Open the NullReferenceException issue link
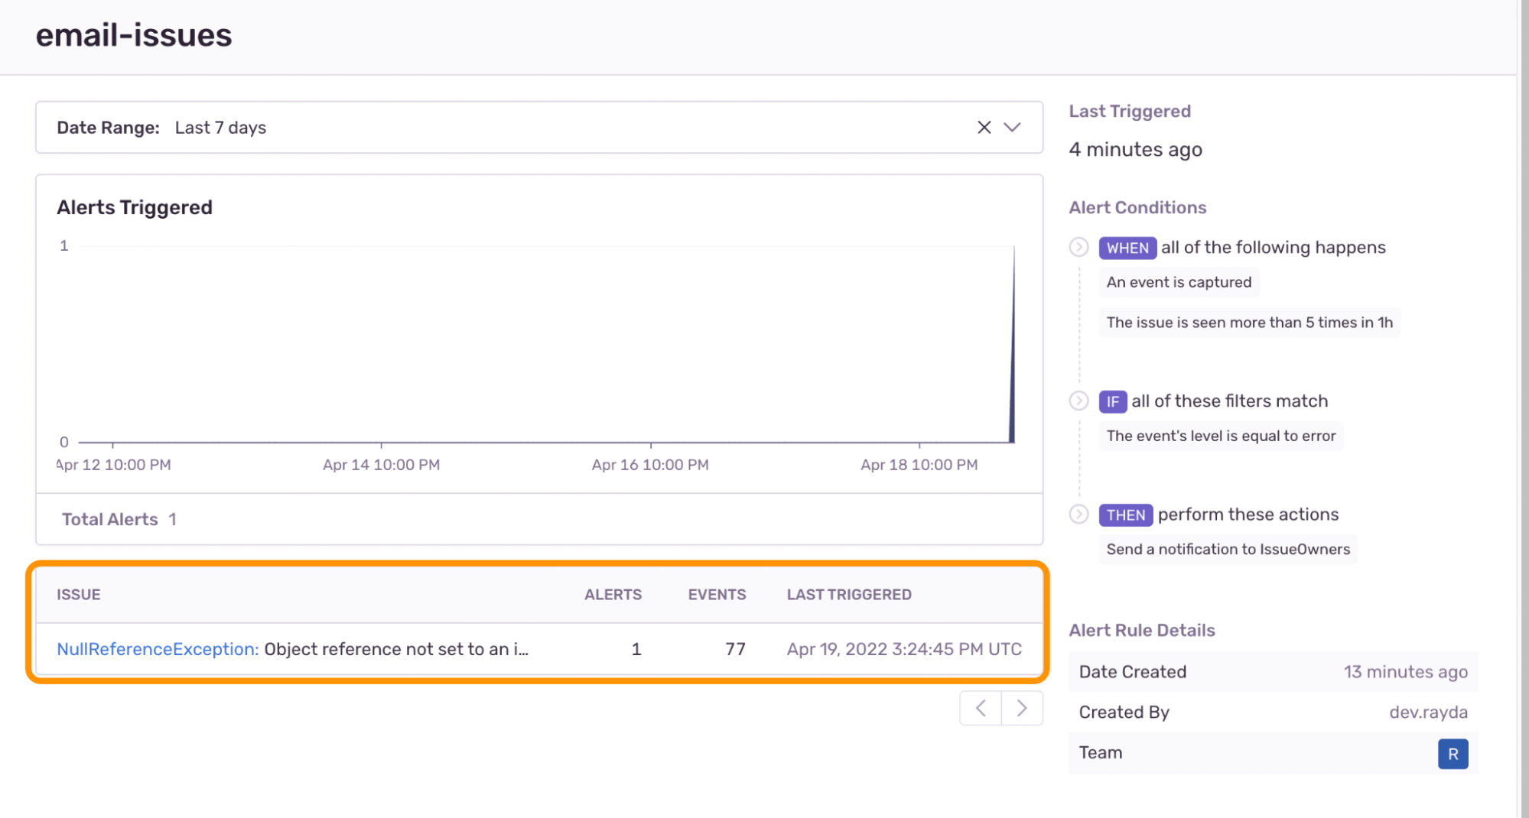This screenshot has height=818, width=1529. click(158, 649)
